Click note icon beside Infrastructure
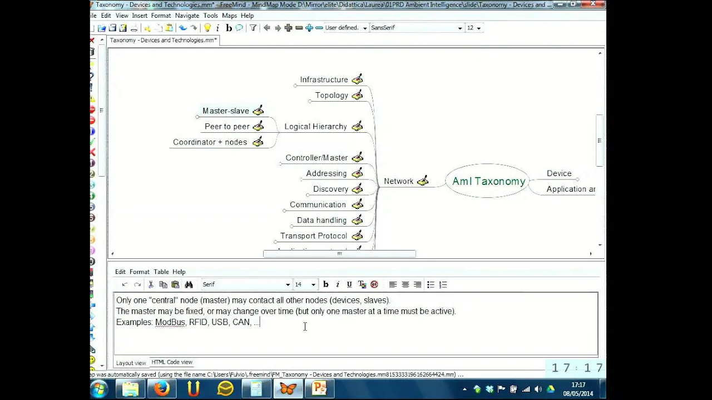 tap(357, 79)
